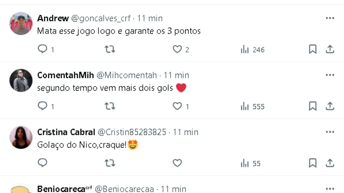344x193 pixels.
Task: Share ComentahMih's tweet
Action: (x=330, y=106)
